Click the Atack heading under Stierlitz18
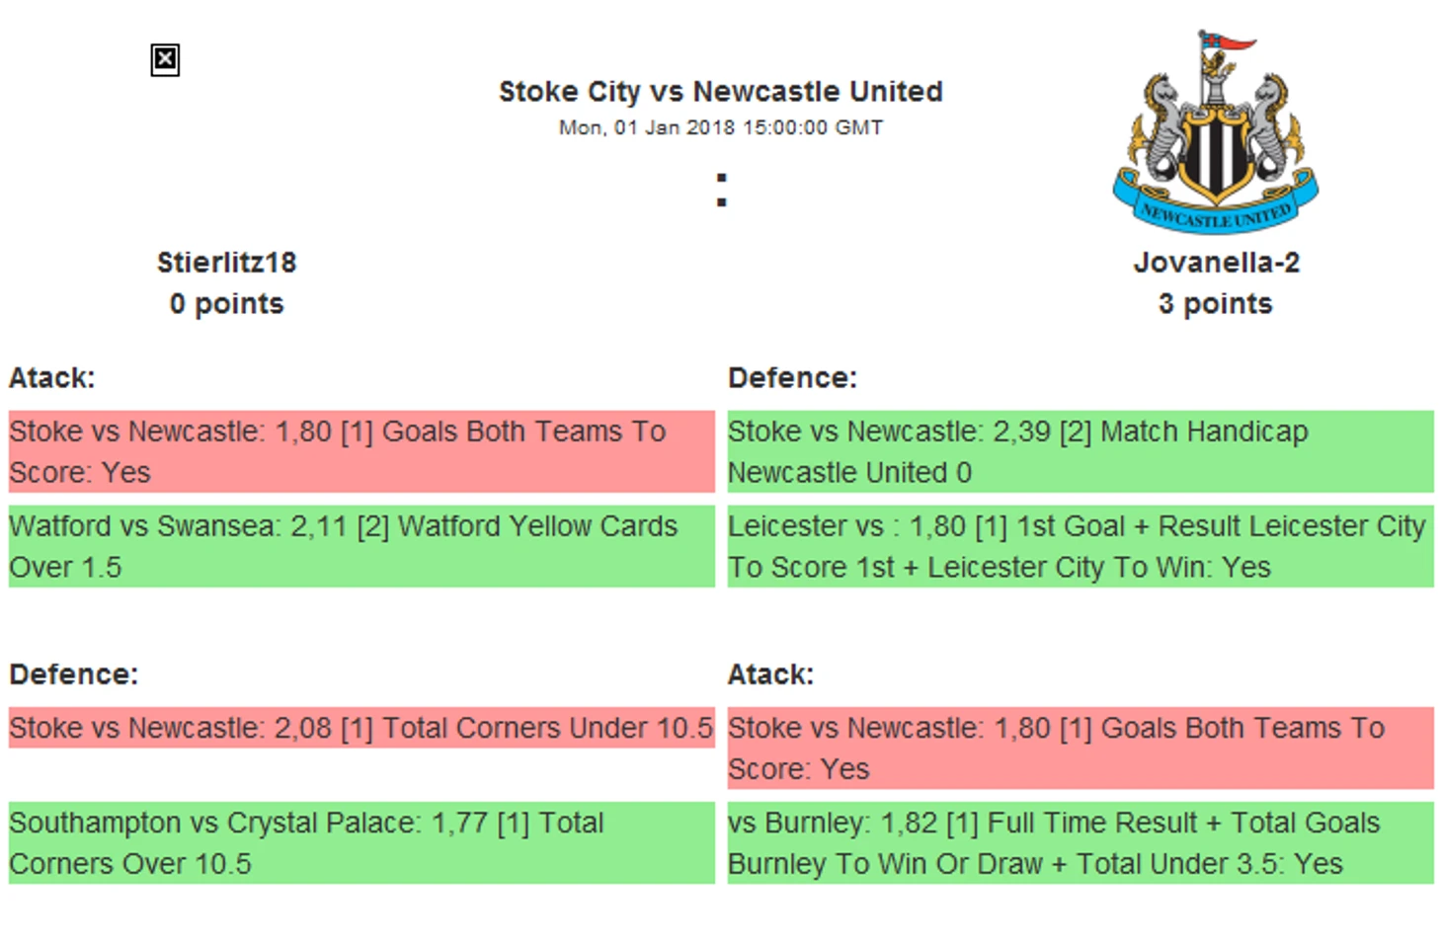 (x=52, y=378)
